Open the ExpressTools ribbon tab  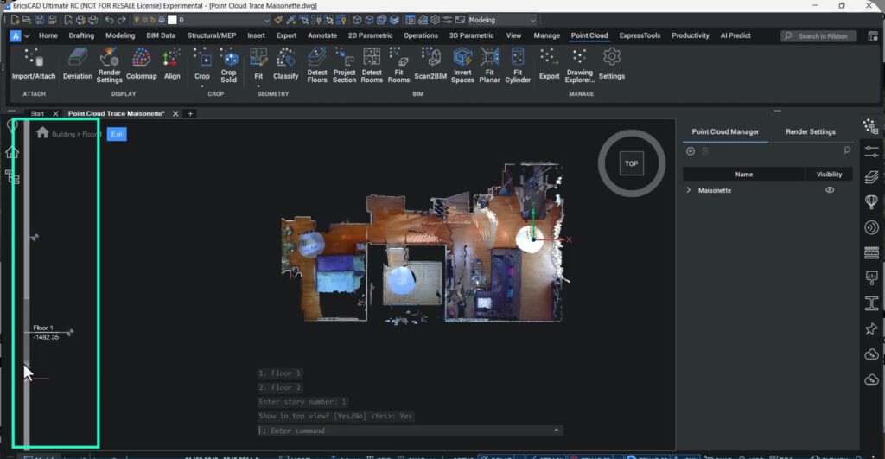[x=640, y=35]
